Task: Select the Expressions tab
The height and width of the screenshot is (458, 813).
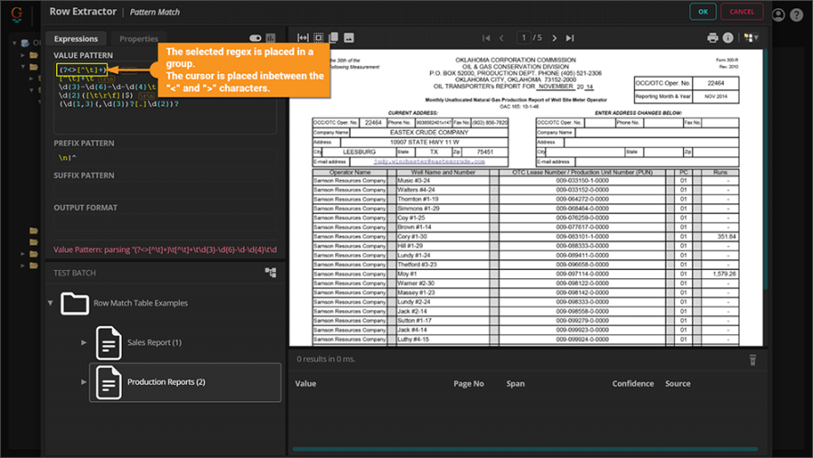Action: coord(76,39)
